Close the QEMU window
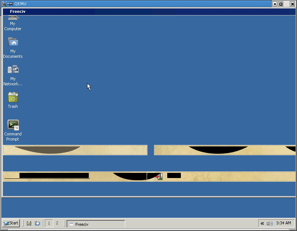 292,4
